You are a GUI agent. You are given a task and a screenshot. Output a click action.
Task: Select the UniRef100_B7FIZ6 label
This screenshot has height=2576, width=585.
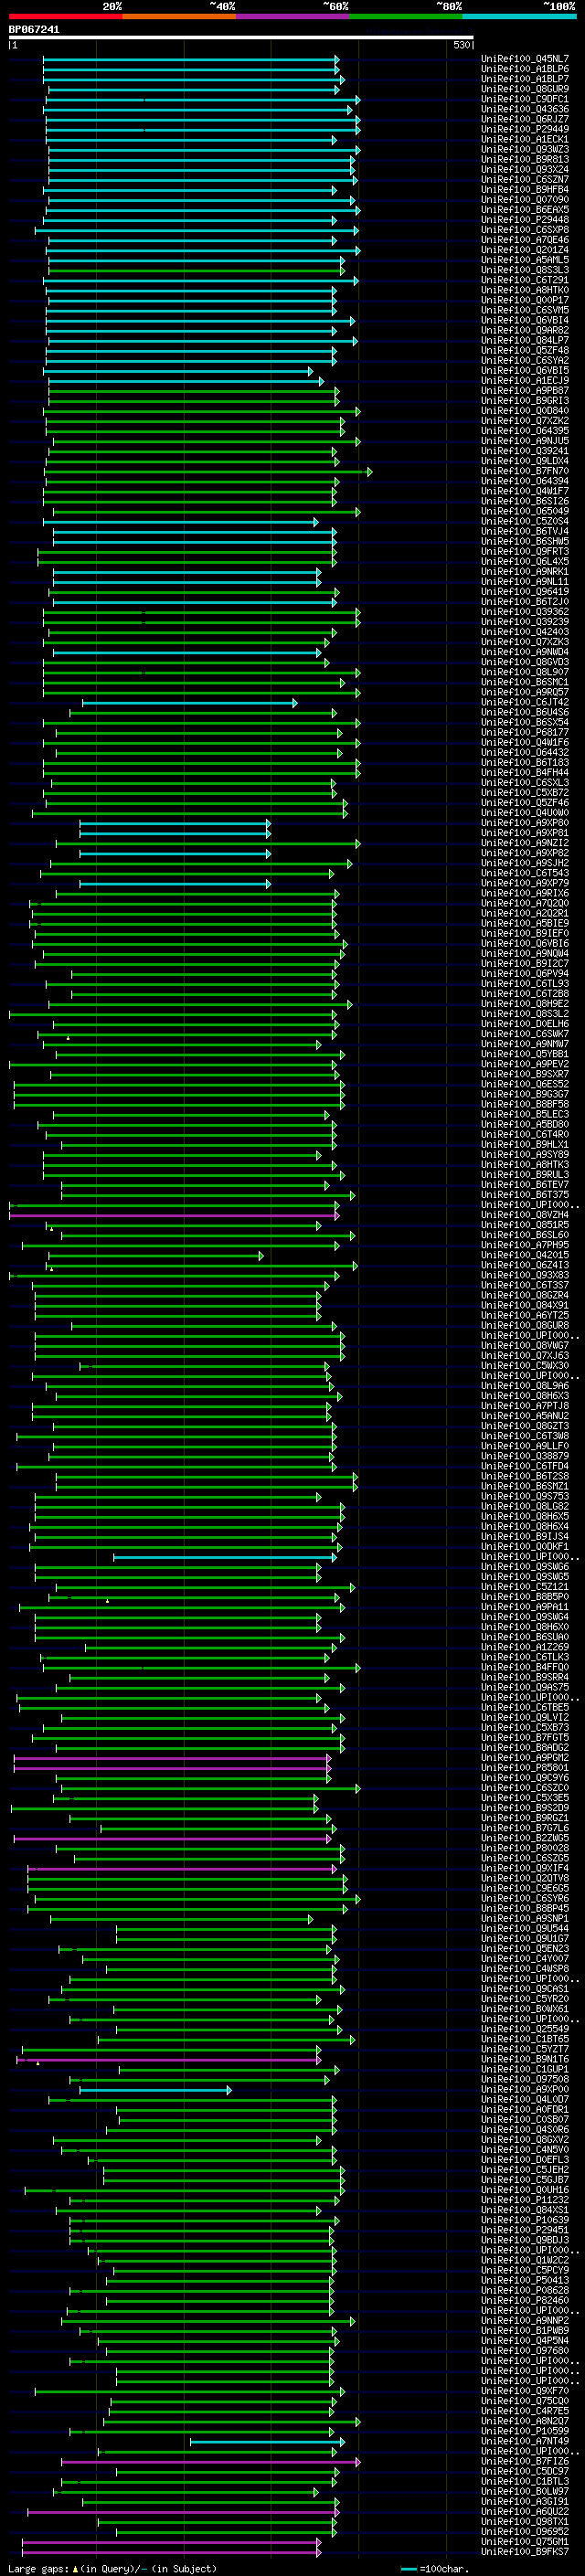point(525,2461)
